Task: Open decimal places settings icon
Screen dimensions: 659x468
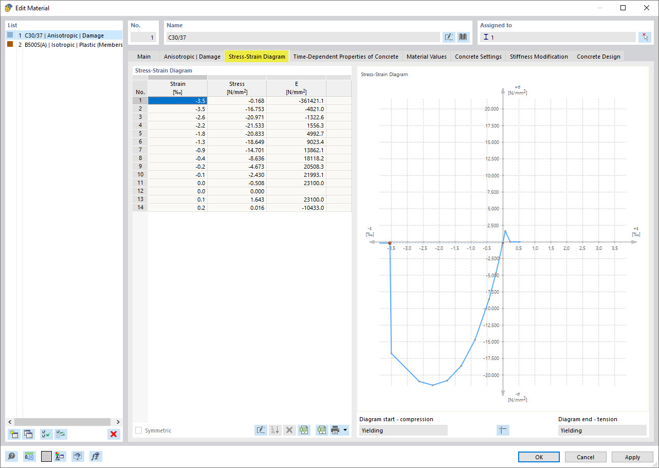Action: coord(29,456)
